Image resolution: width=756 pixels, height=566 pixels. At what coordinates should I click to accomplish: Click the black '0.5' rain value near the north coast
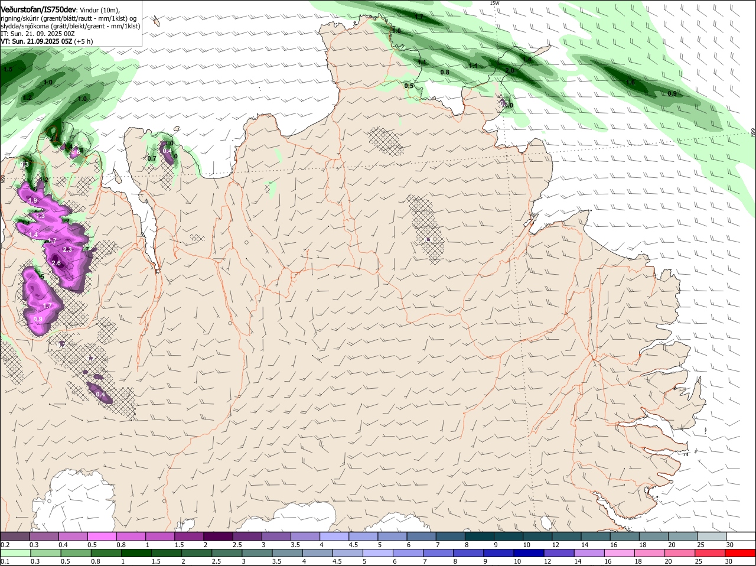tap(409, 86)
